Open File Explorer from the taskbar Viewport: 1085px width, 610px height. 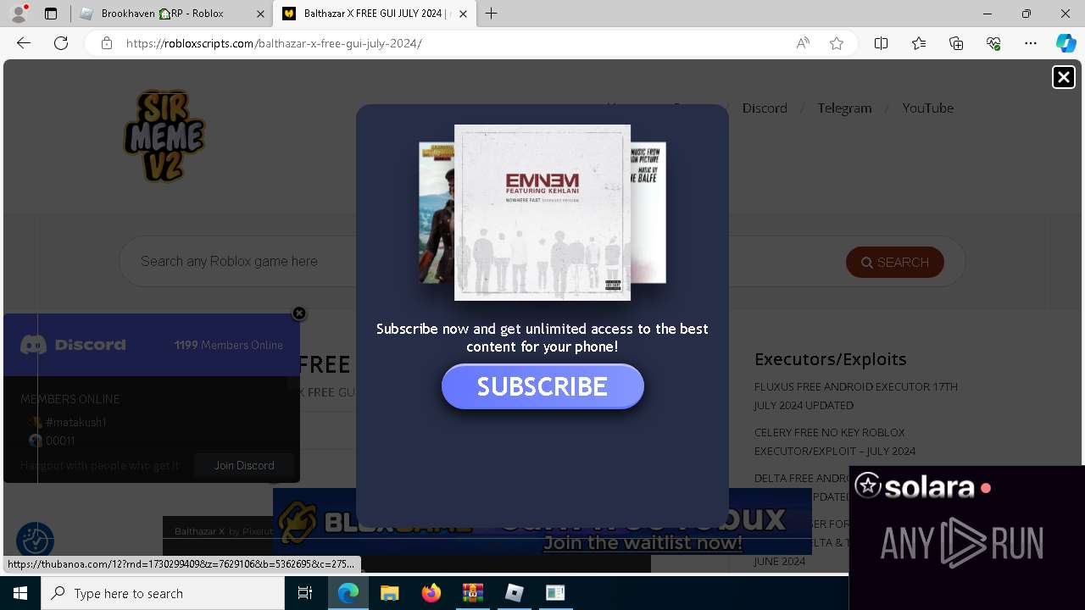coord(389,593)
